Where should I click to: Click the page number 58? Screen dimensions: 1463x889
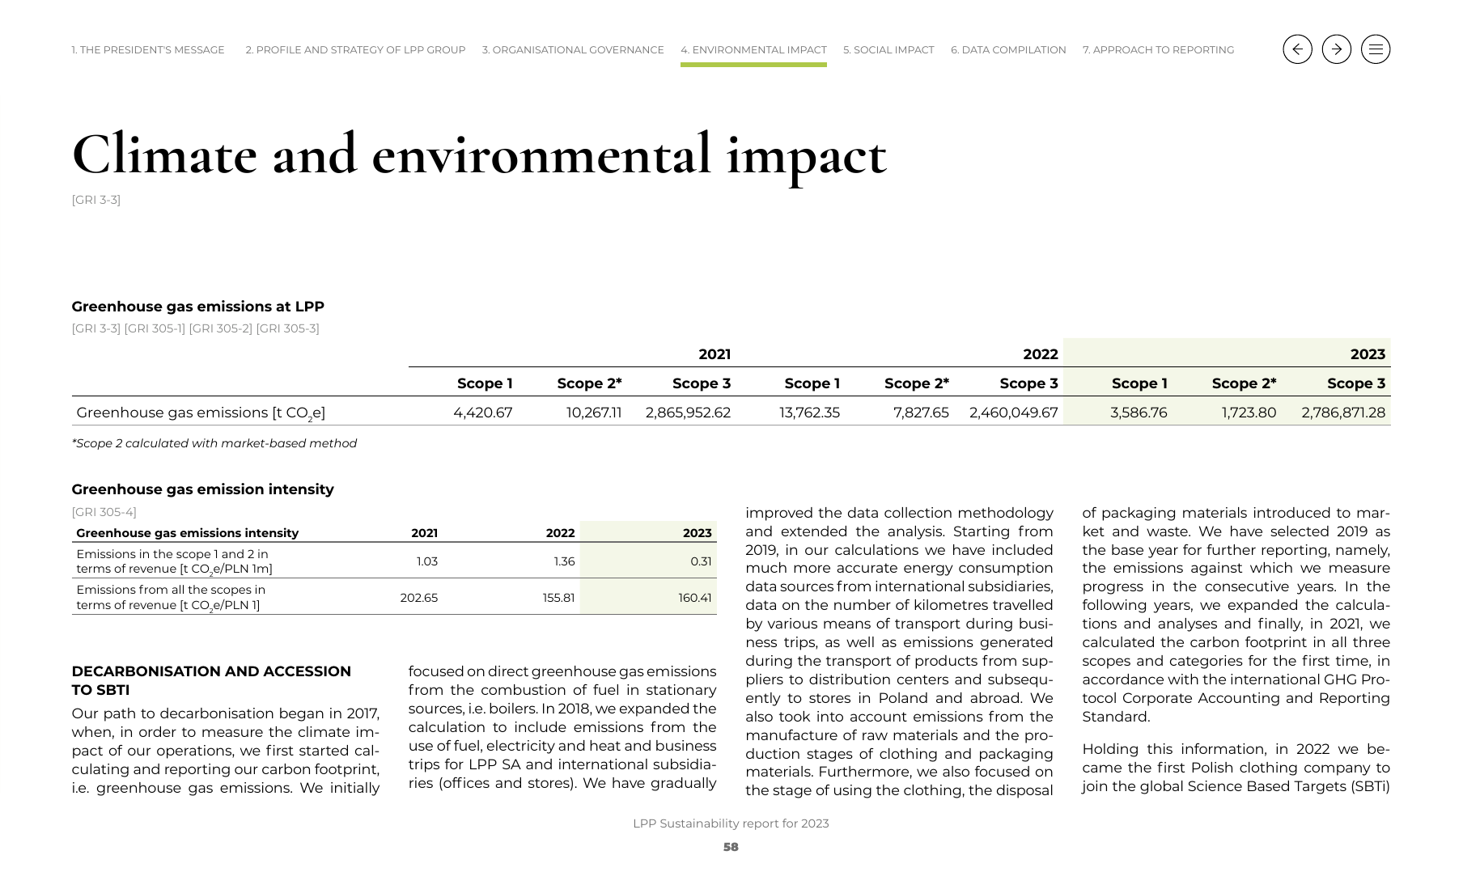pyautogui.click(x=731, y=847)
